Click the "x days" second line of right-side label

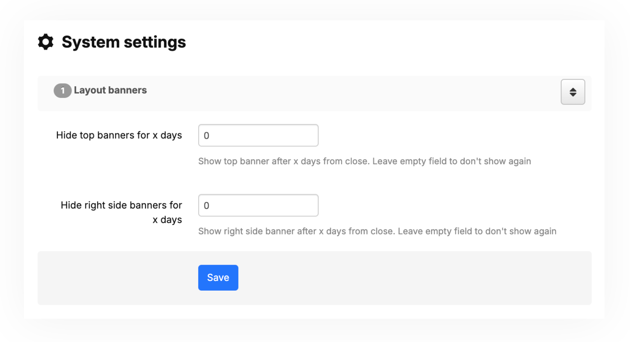point(167,220)
